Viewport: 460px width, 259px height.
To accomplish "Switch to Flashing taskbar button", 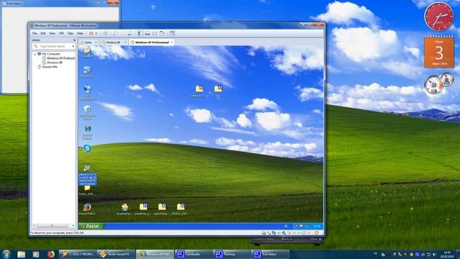I will (231, 254).
